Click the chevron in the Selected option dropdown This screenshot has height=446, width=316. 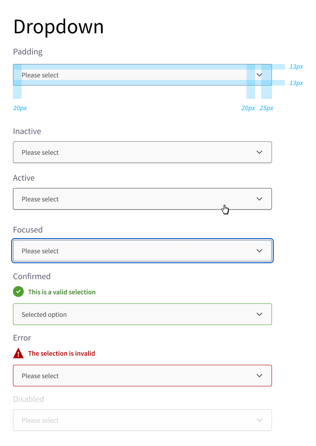pos(259,314)
